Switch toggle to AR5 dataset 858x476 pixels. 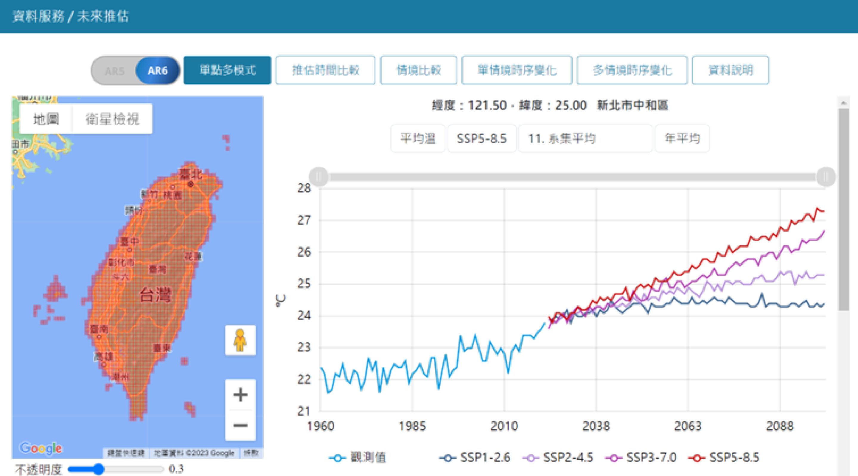[114, 71]
